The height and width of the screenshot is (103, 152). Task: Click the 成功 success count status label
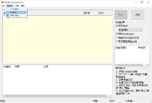pyautogui.click(x=112, y=101)
